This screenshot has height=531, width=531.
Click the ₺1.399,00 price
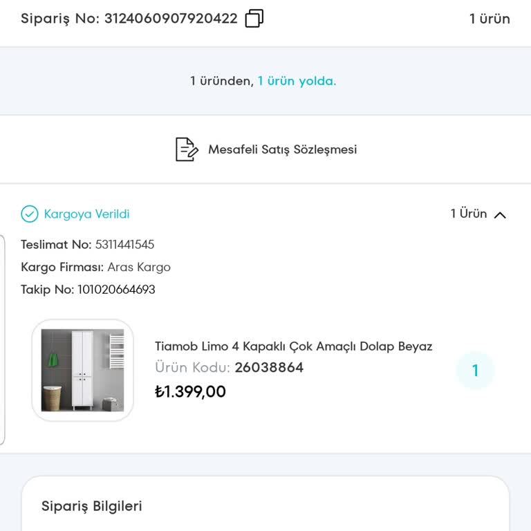click(190, 392)
